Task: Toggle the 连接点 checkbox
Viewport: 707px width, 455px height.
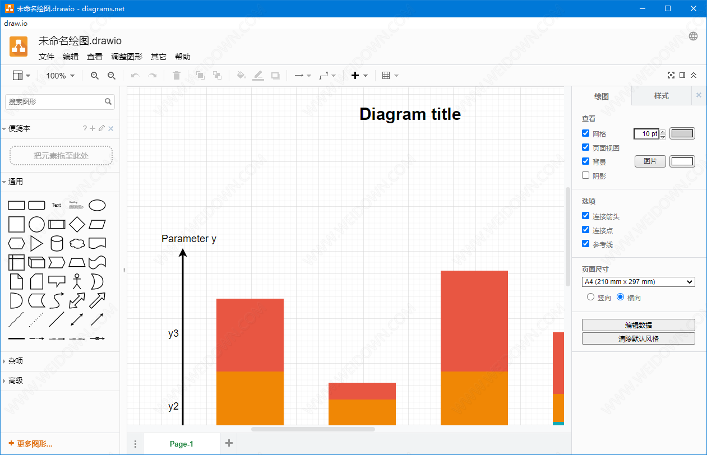Action: tap(586, 230)
